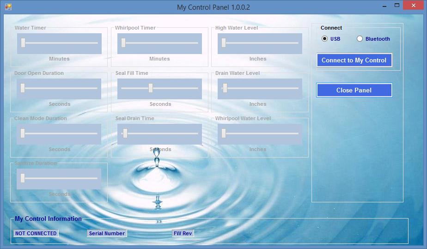Click the Door Open Duration slider
The image size is (427, 249).
(x=59, y=89)
